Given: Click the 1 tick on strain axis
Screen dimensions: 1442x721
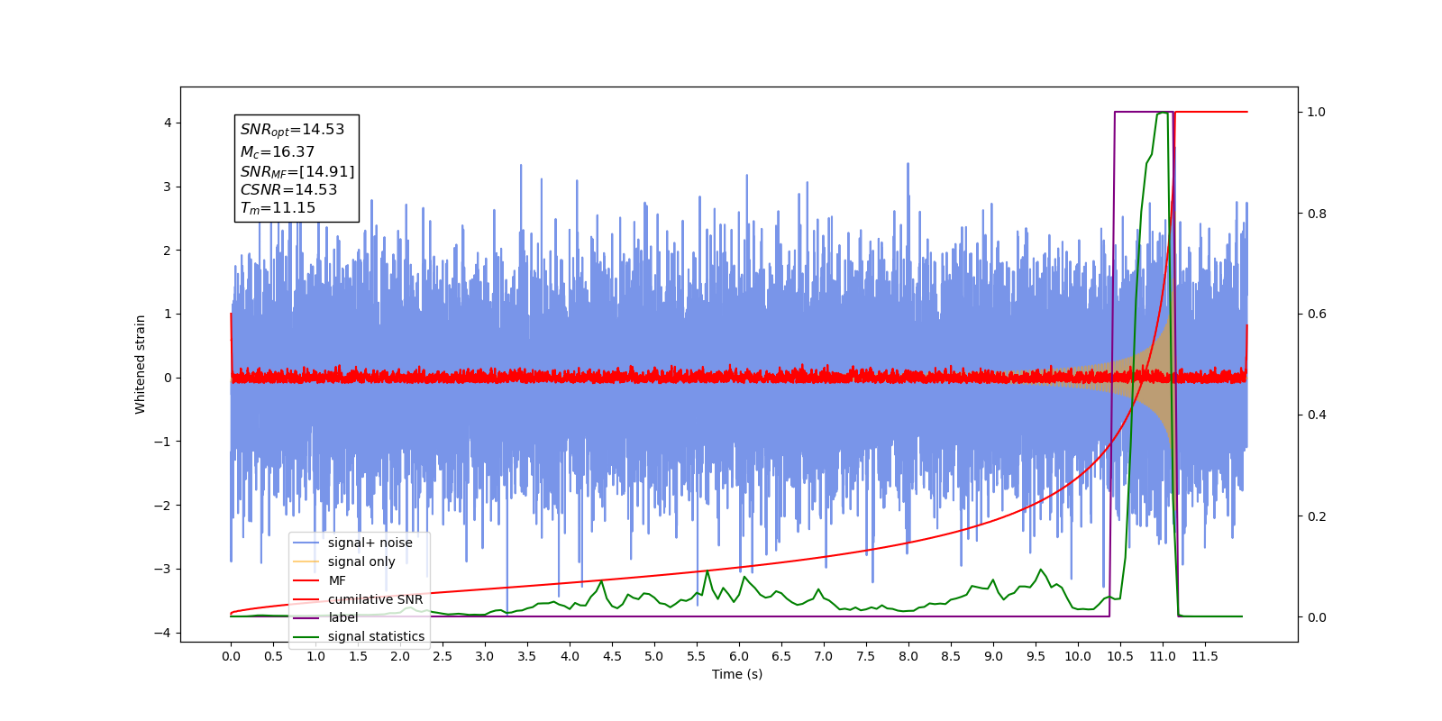Looking at the screenshot, I should pyautogui.click(x=168, y=314).
